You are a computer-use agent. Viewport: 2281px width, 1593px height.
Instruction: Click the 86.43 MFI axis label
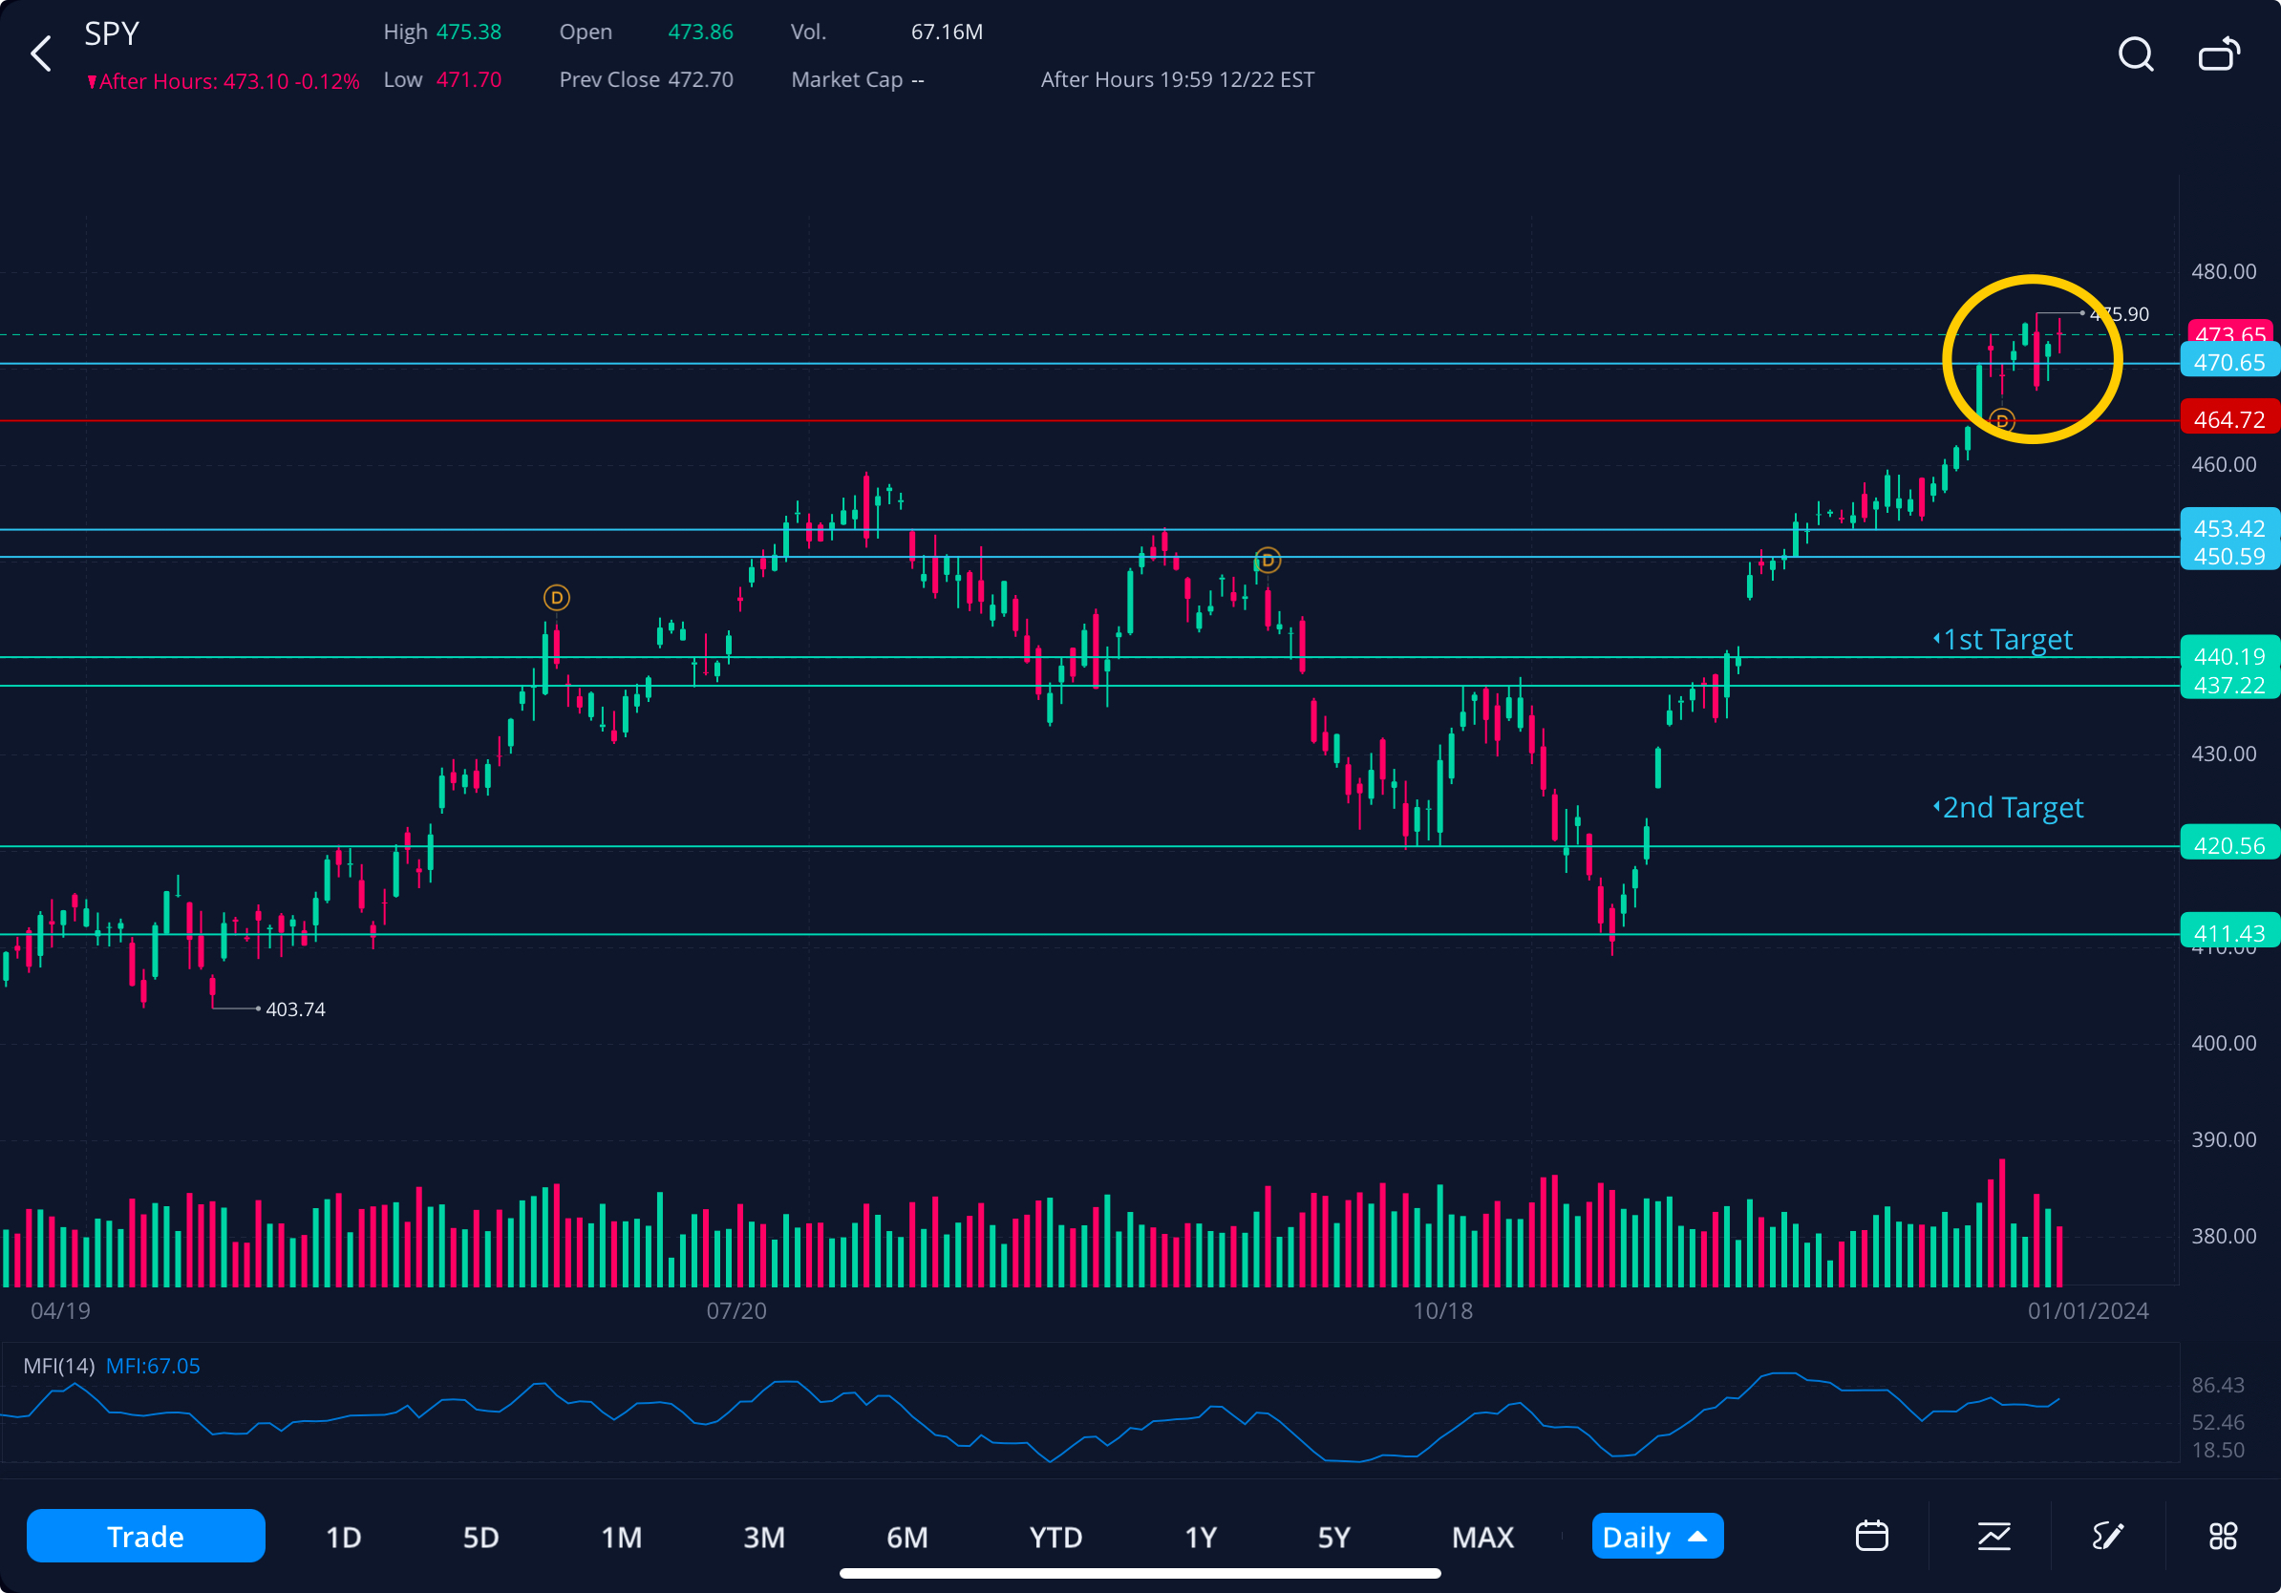2217,1385
